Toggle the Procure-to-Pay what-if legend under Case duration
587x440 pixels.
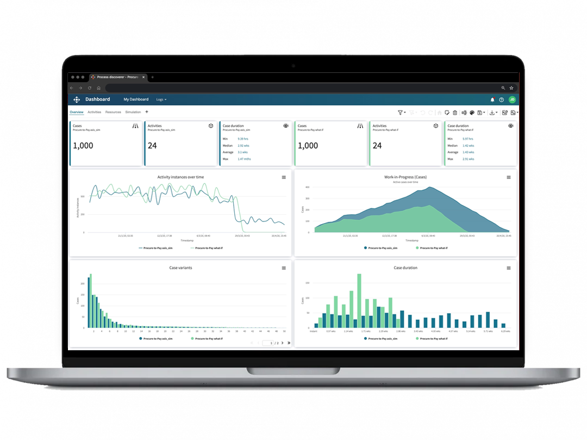click(x=435, y=338)
